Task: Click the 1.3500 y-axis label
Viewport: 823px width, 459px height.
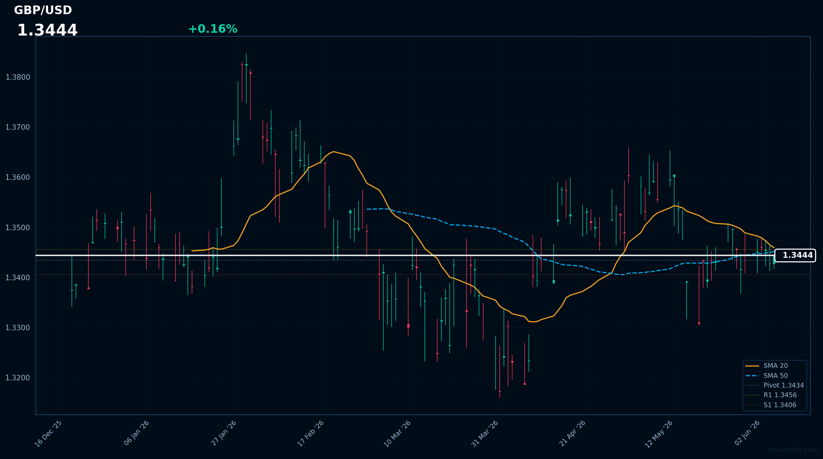Action: pyautogui.click(x=18, y=227)
